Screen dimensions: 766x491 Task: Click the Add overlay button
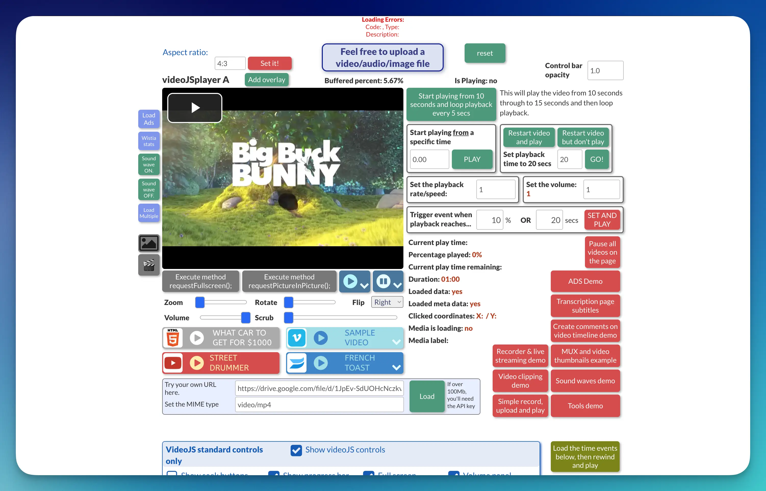click(x=266, y=80)
